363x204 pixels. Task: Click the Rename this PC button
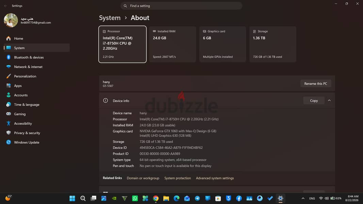pyautogui.click(x=316, y=84)
